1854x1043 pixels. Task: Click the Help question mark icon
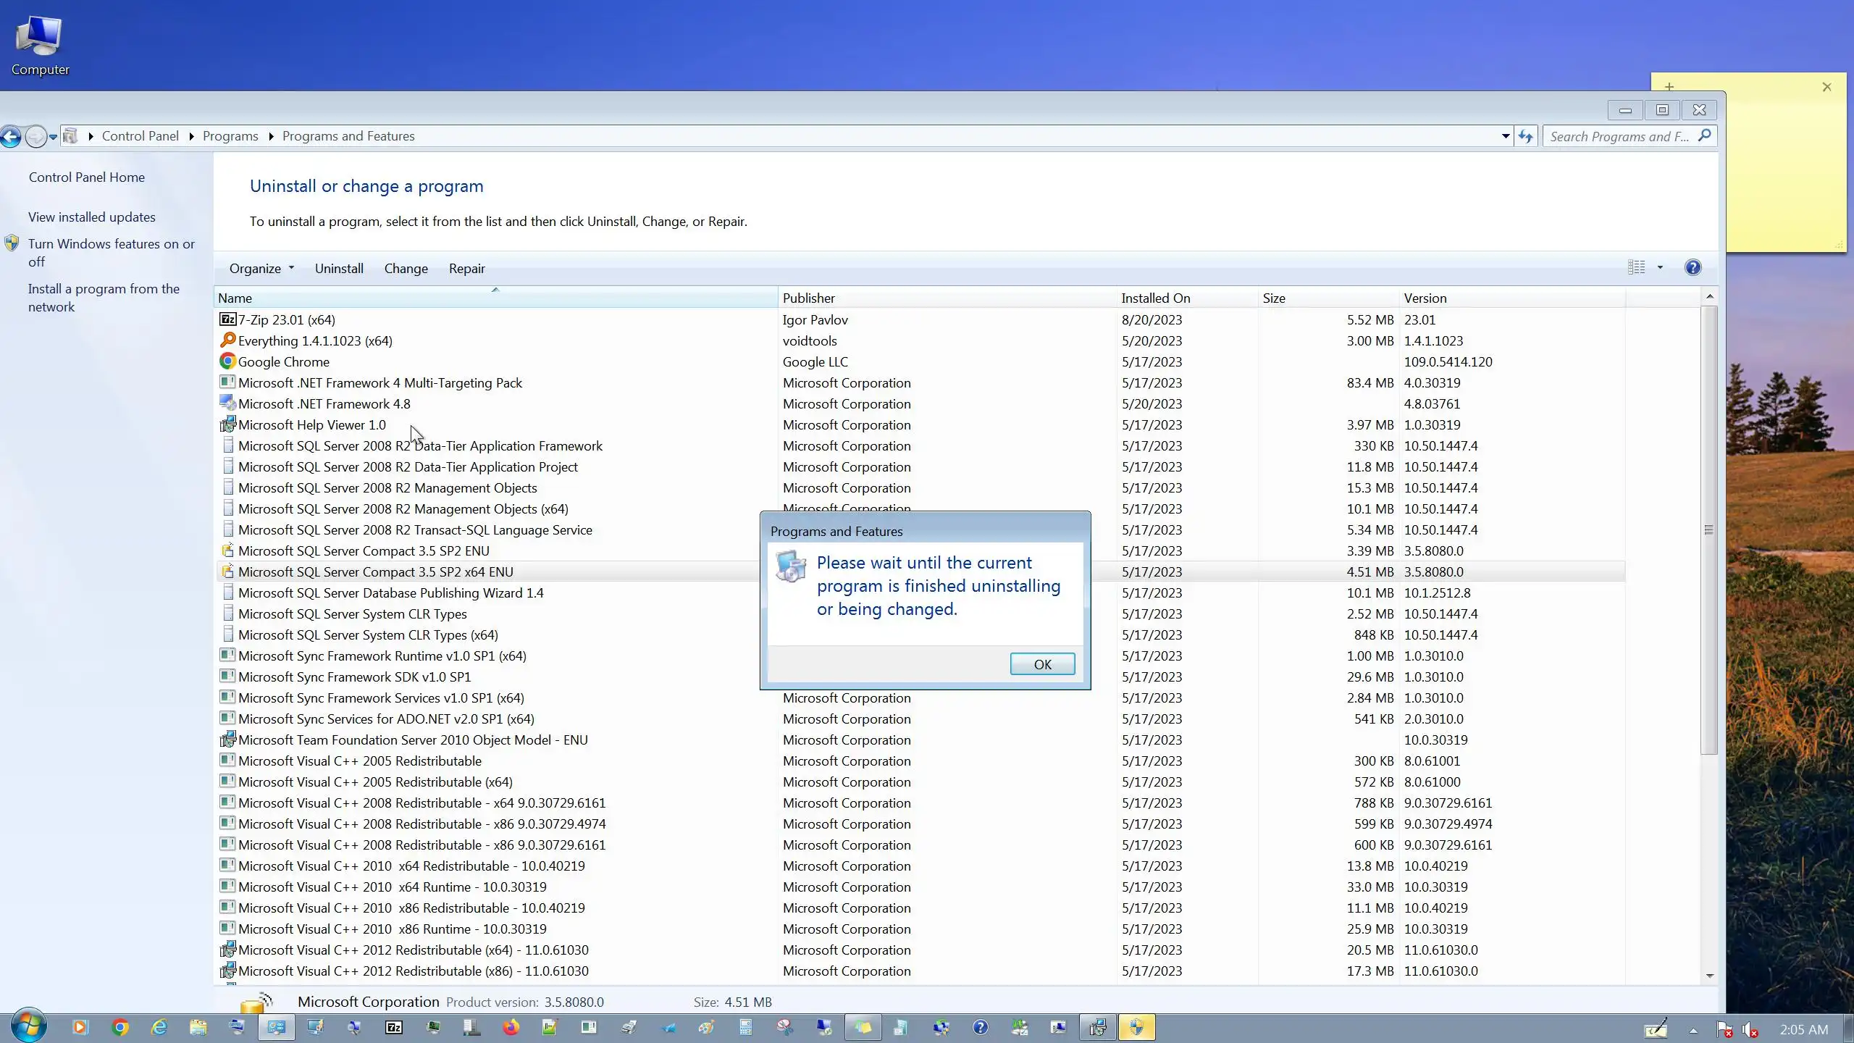(1692, 268)
